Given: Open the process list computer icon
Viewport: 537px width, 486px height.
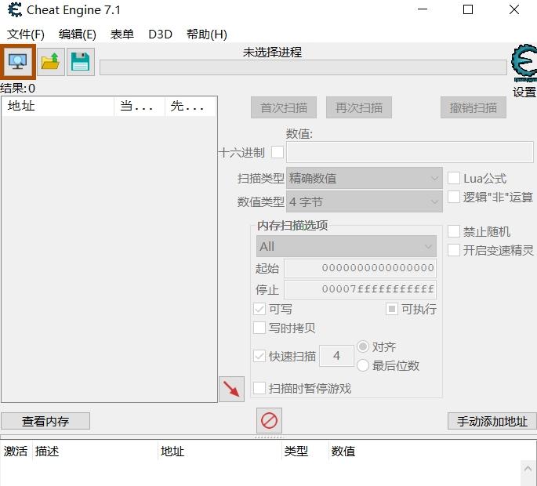Looking at the screenshot, I should 17,62.
